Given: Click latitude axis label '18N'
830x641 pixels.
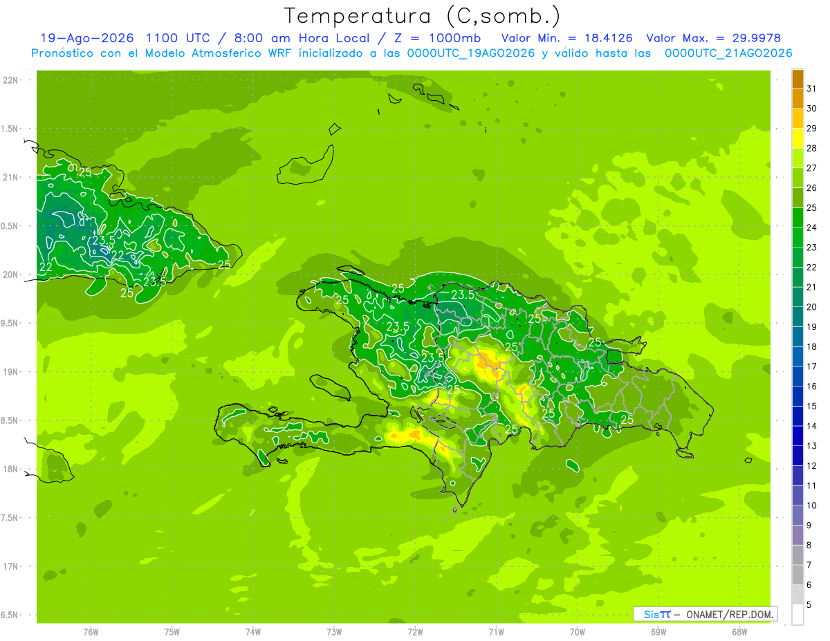Looking at the screenshot, I should [x=11, y=469].
